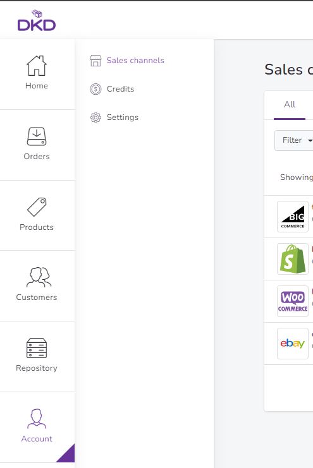Image resolution: width=313 pixels, height=468 pixels.
Task: Select the eBay channel logo
Action: (293, 344)
